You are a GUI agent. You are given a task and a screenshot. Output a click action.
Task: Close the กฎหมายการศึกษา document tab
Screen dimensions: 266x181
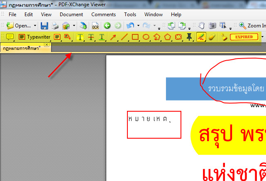click(46, 44)
